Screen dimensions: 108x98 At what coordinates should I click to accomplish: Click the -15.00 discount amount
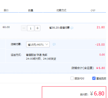tap(100, 45)
